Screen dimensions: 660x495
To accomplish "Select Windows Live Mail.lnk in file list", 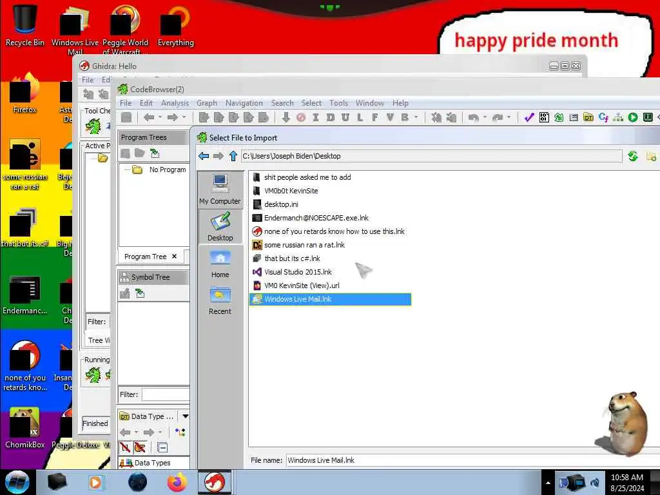I will pyautogui.click(x=331, y=299).
